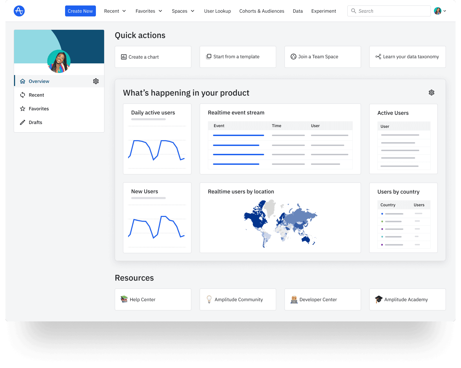The image size is (461, 368).
Task: Select the Amplitude logo in top left
Action: 19,11
